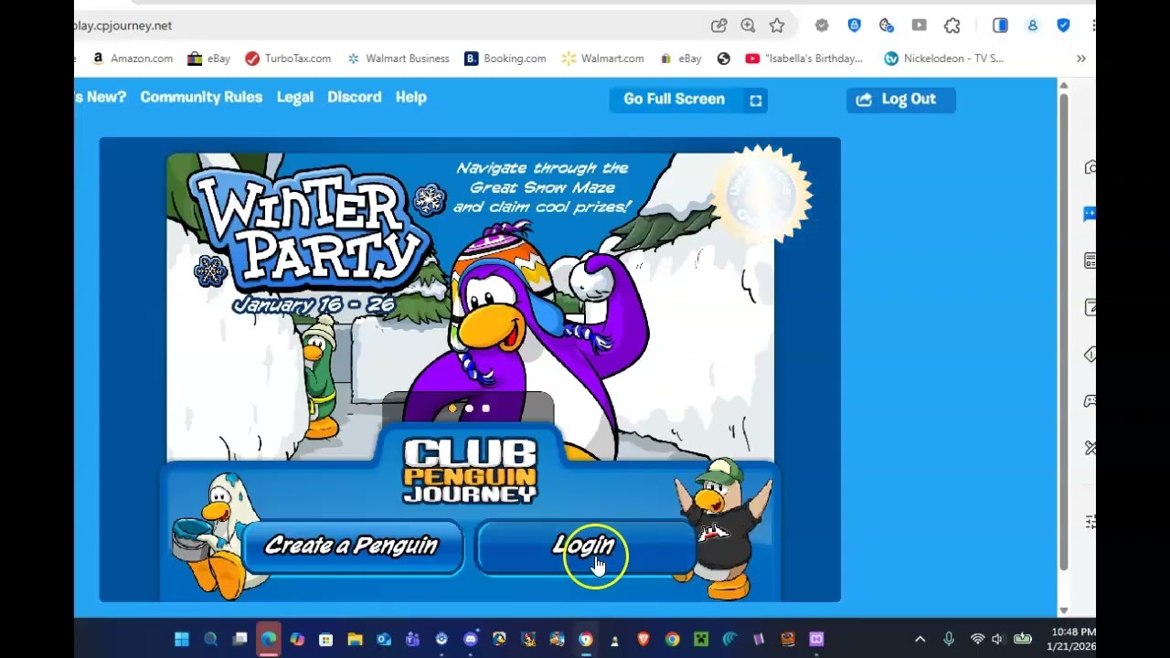Click the Create a Penguin button
Screen dimensions: 1170x658
tap(353, 547)
